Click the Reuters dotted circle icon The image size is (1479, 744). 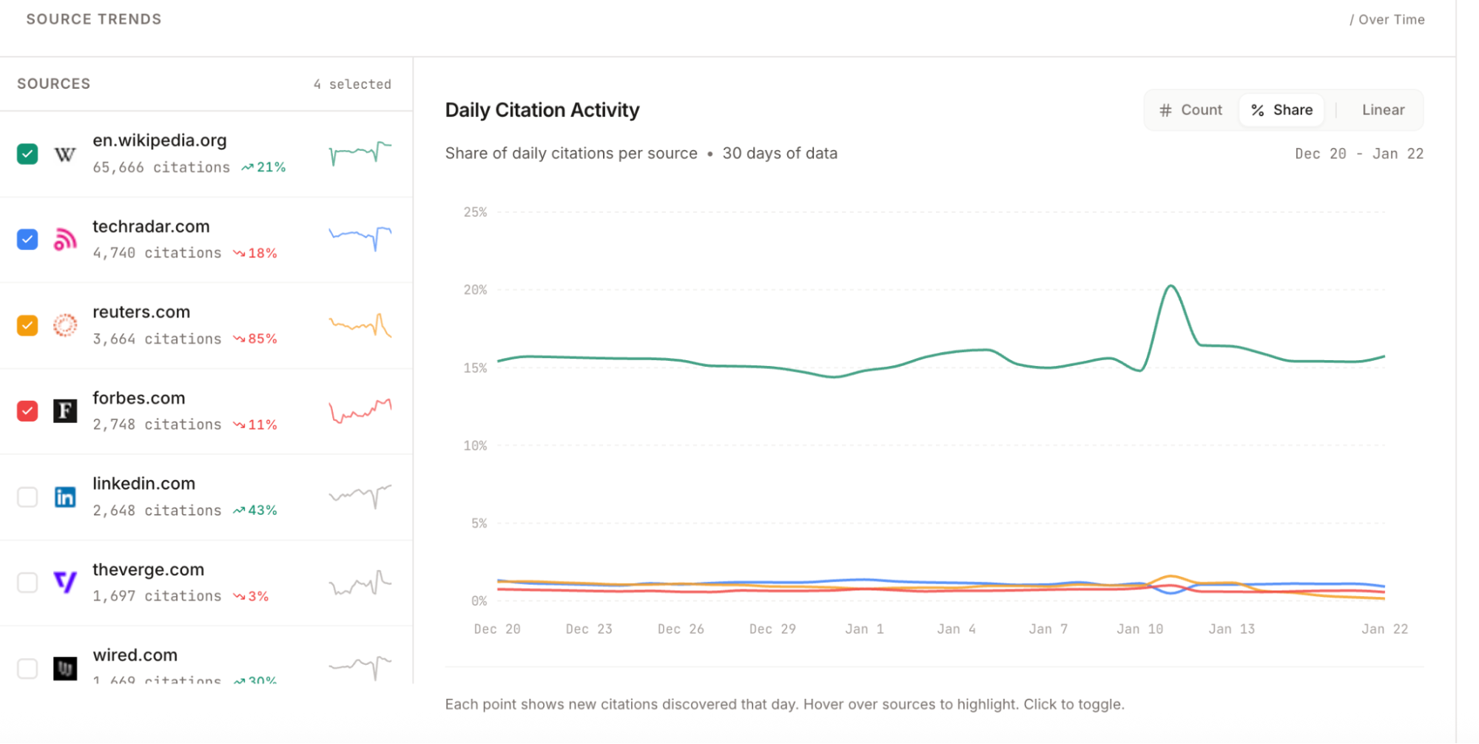(x=65, y=325)
